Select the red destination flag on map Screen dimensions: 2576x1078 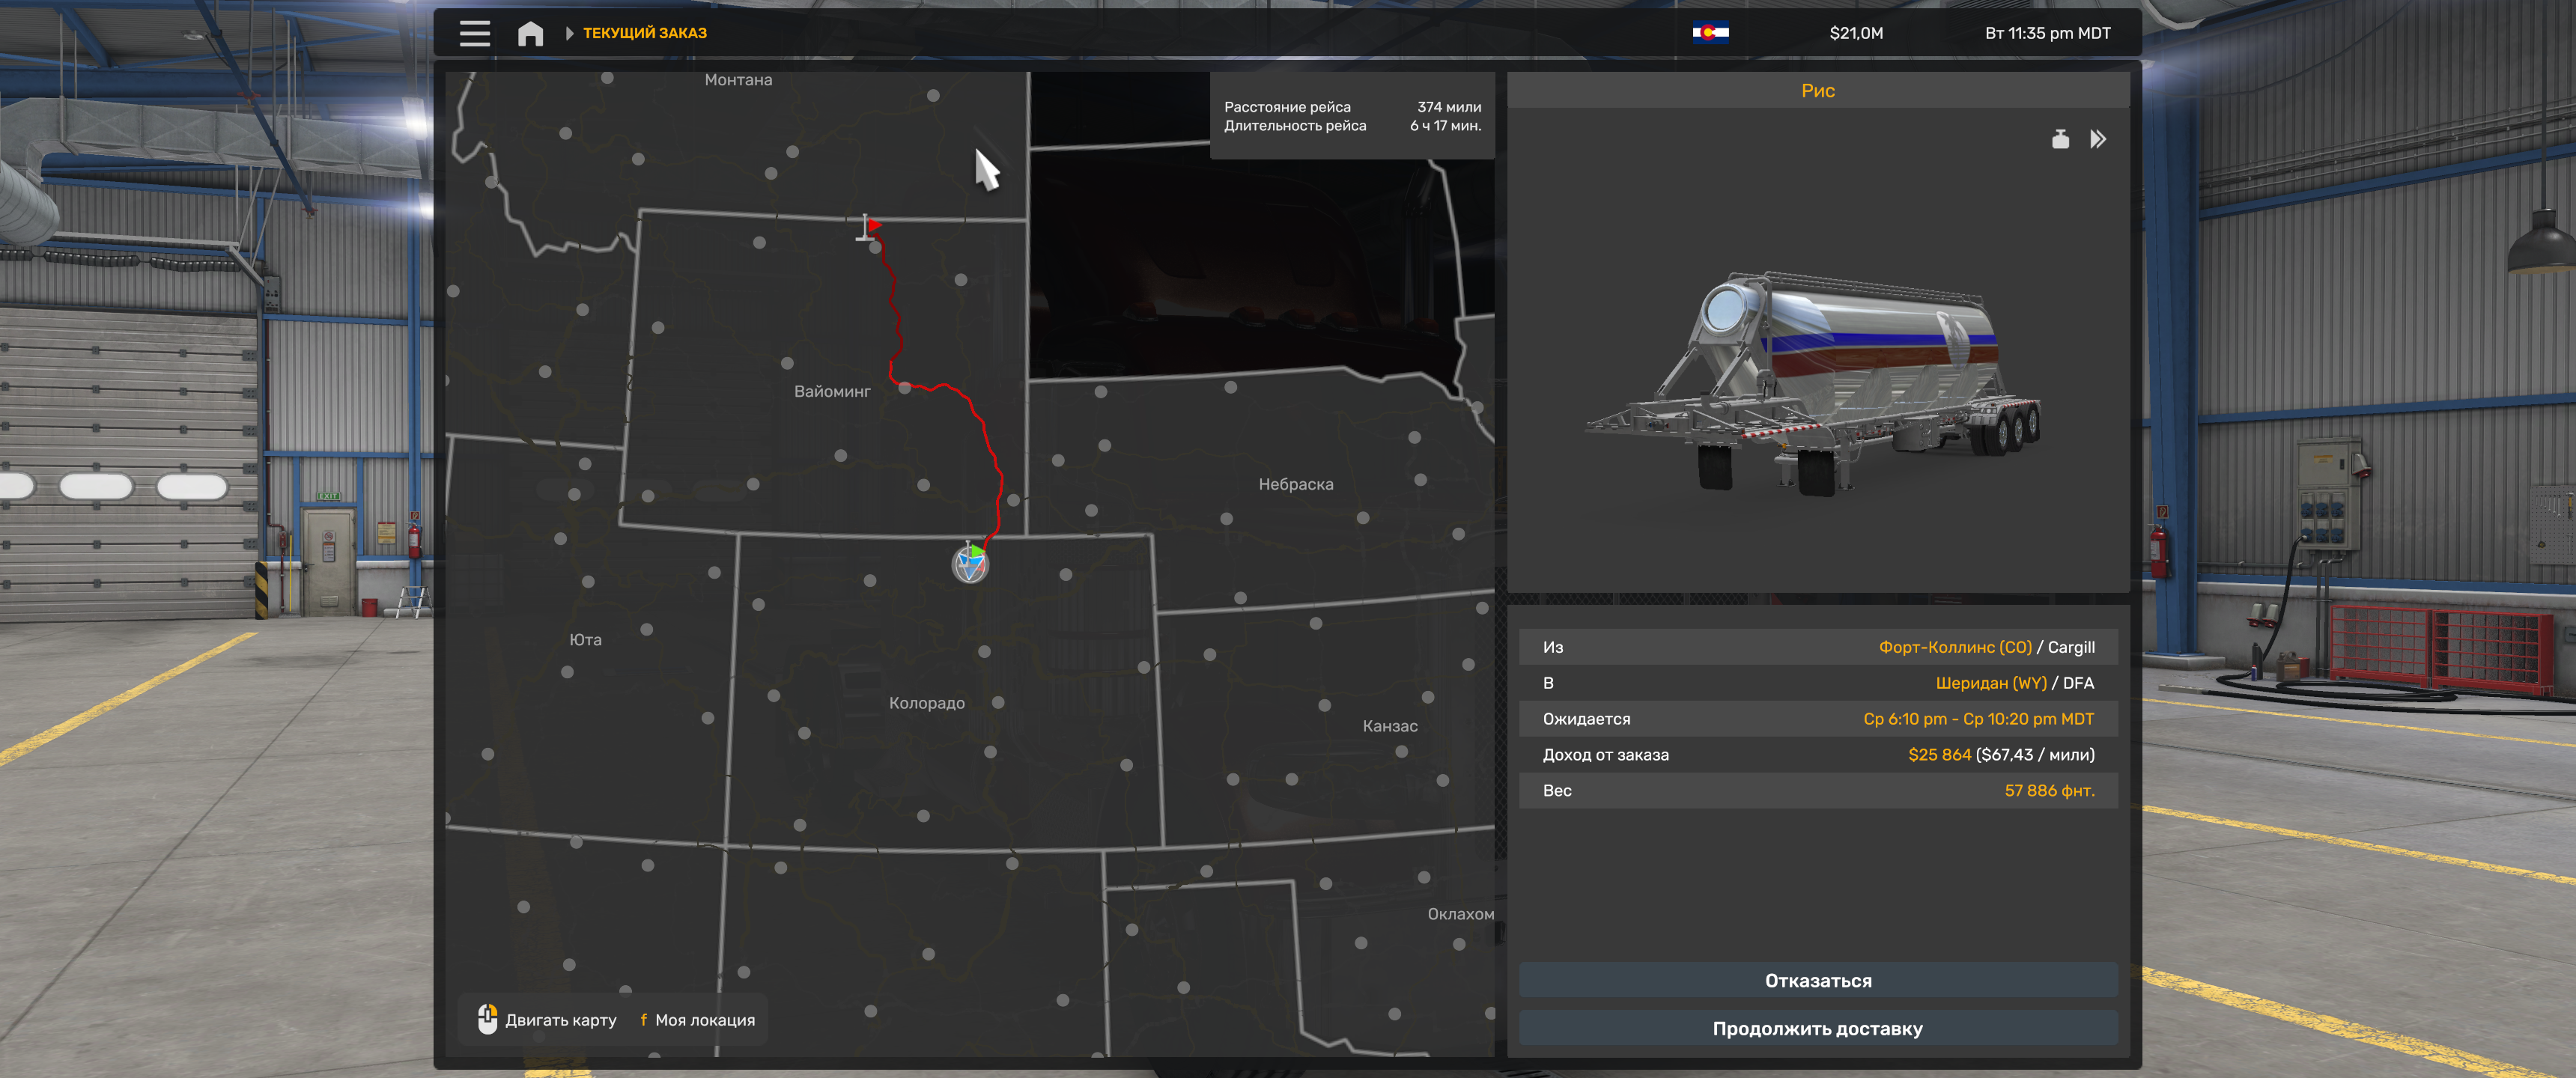pyautogui.click(x=869, y=227)
